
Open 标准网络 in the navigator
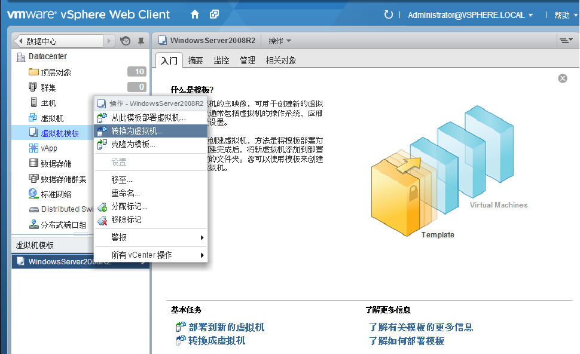[56, 194]
